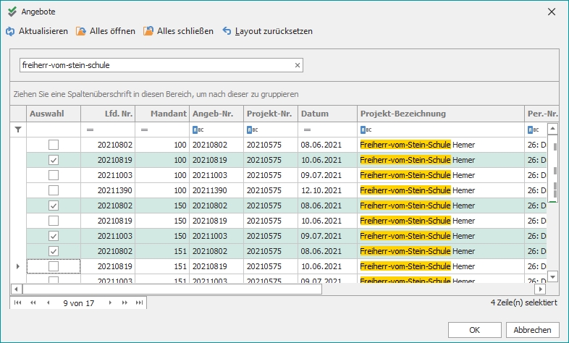569x343 pixels.
Task: Jump to the first record in the navigator
Action: [x=18, y=302]
